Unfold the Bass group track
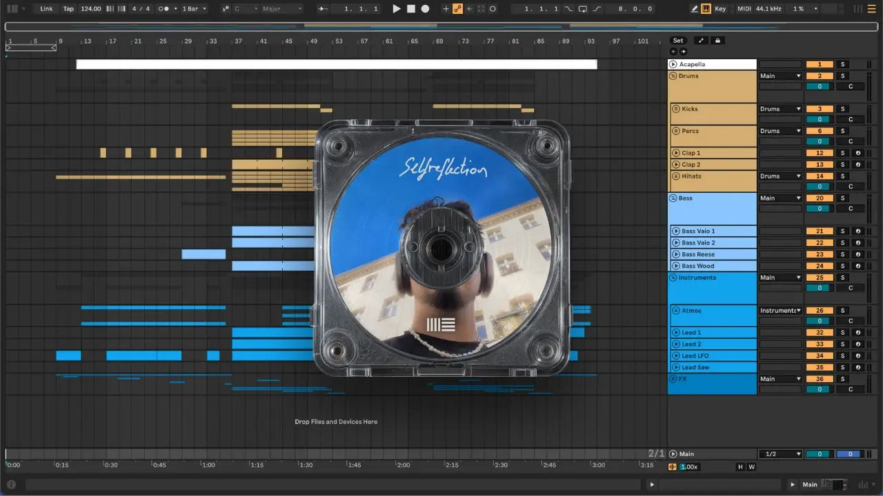Image resolution: width=883 pixels, height=496 pixels. [673, 198]
